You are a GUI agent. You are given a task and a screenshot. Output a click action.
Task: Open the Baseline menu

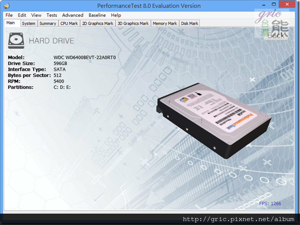point(97,15)
